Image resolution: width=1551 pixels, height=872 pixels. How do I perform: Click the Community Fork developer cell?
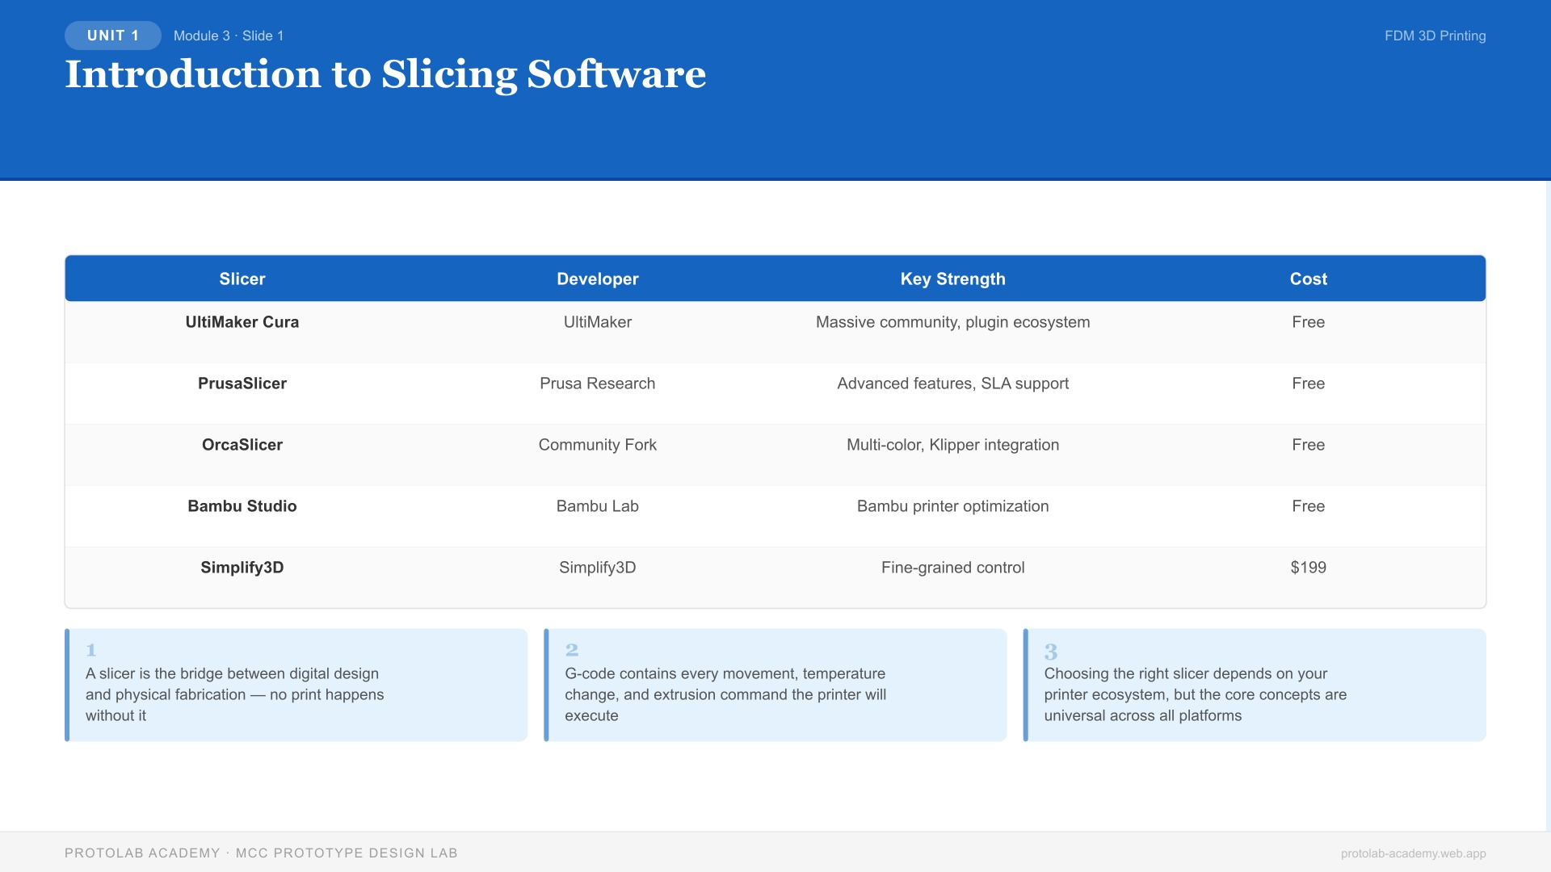(x=597, y=445)
